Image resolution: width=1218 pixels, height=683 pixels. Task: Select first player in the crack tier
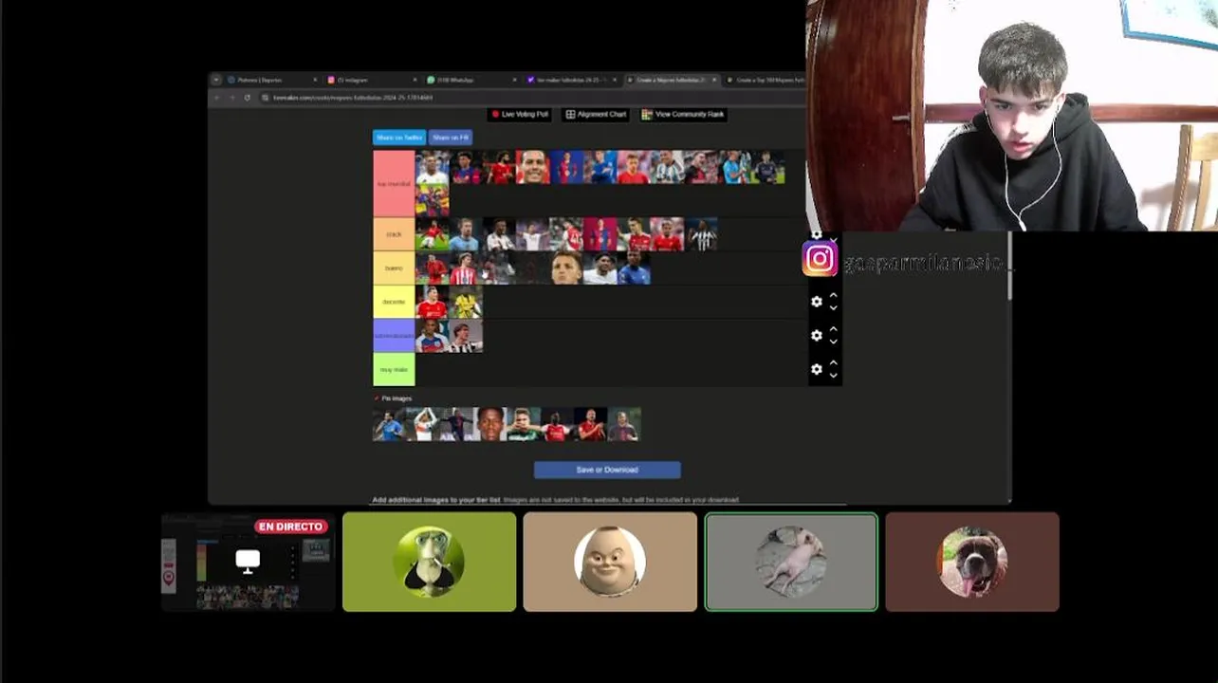432,234
